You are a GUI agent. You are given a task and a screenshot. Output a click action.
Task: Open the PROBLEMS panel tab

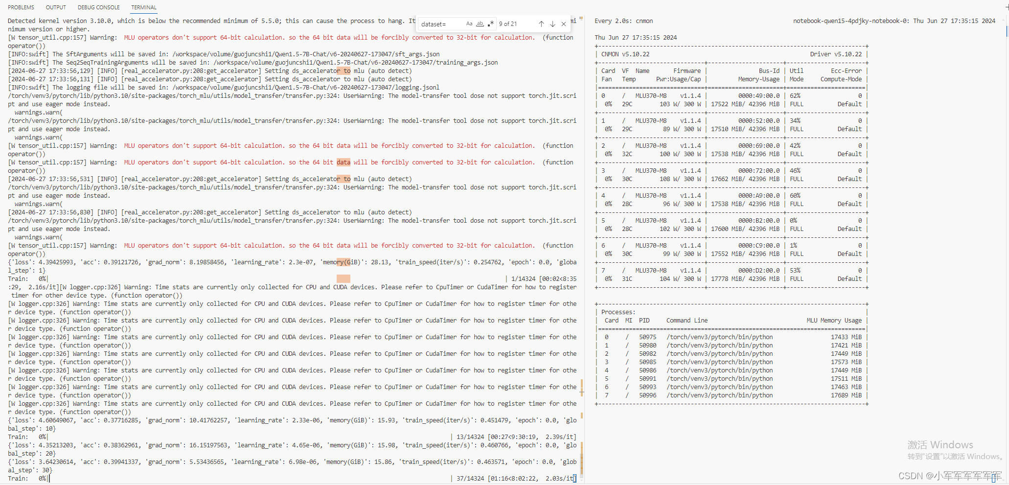(21, 7)
